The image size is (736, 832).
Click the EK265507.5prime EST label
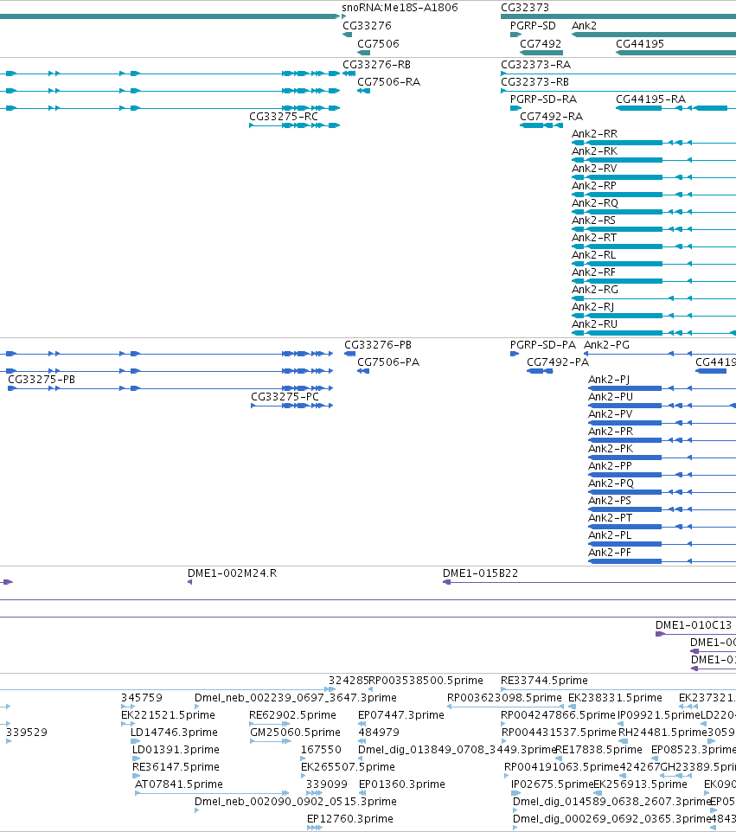coord(348,767)
